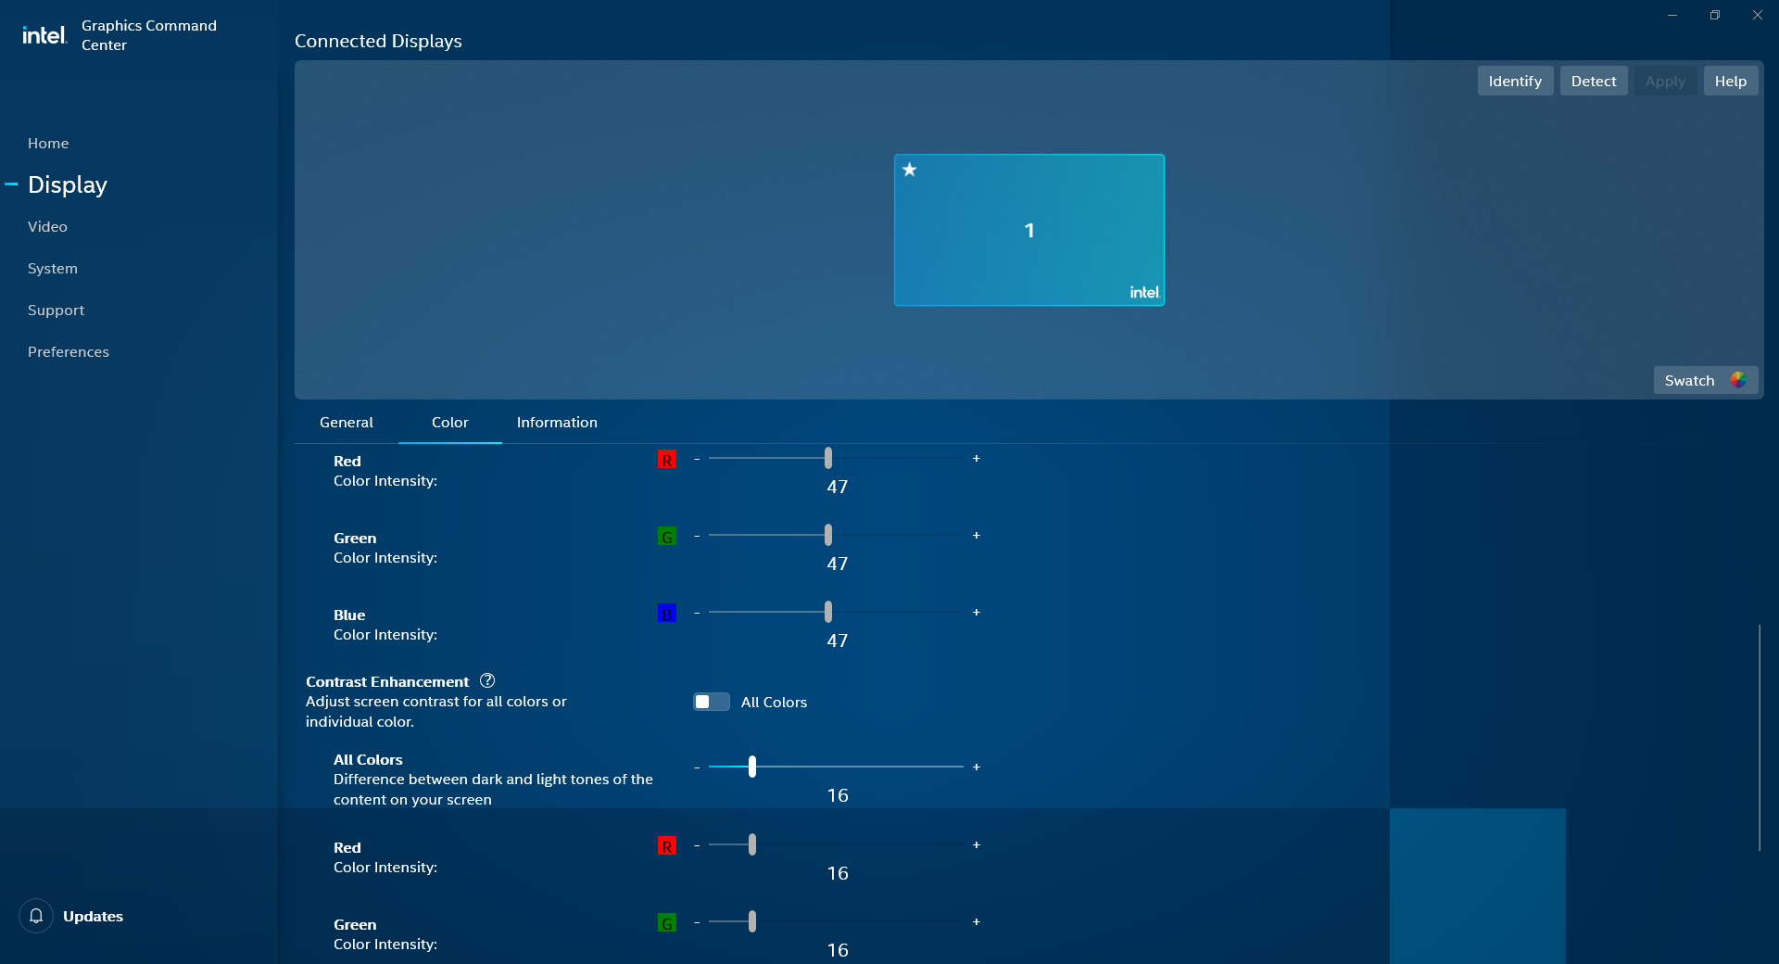
Task: Click the red R icon for brightness Red
Action: pyautogui.click(x=666, y=460)
